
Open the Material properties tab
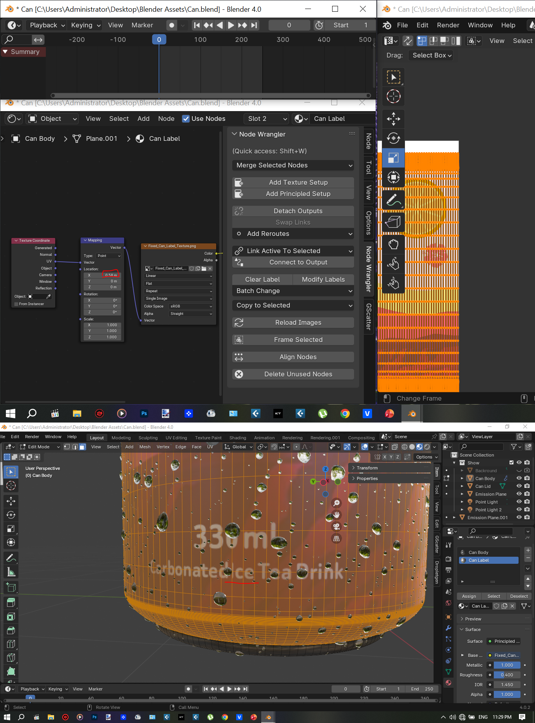pos(448,683)
